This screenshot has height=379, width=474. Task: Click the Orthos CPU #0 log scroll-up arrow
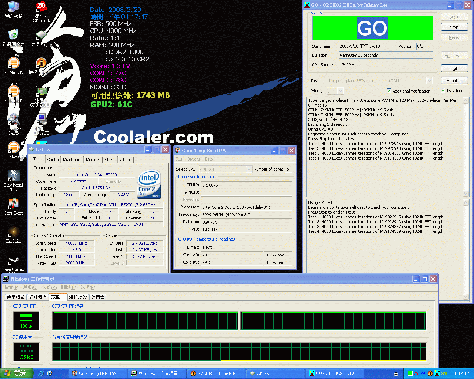(466, 100)
